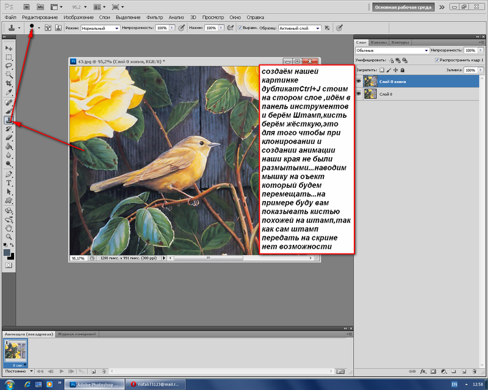The height and width of the screenshot is (390, 488).
Task: Switch to the 'Каналы' tab
Action: 378,43
